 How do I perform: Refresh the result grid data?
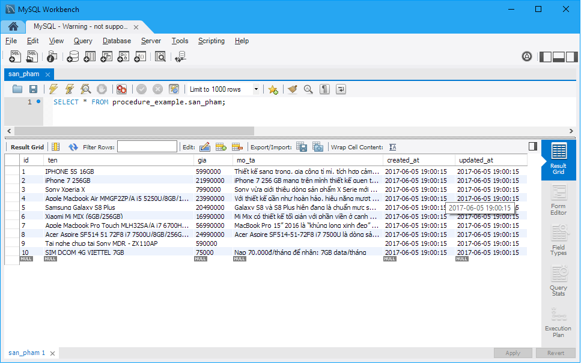73,148
